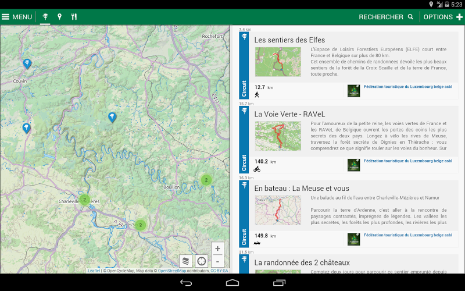
Task: Open La Voie Verte - RAVeL map thumbnail
Action: (x=278, y=136)
